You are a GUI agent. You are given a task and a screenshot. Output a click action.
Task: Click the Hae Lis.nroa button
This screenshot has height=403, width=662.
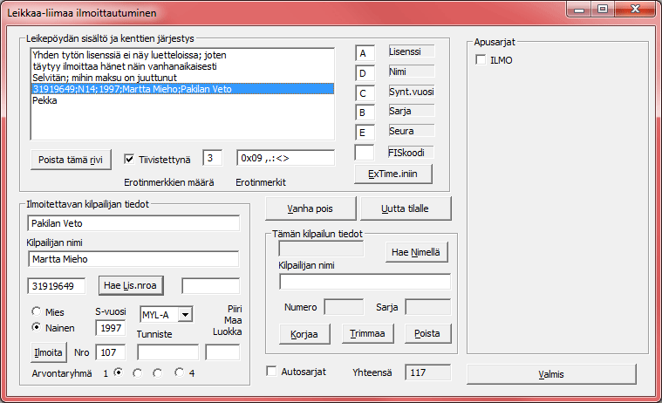click(x=137, y=285)
